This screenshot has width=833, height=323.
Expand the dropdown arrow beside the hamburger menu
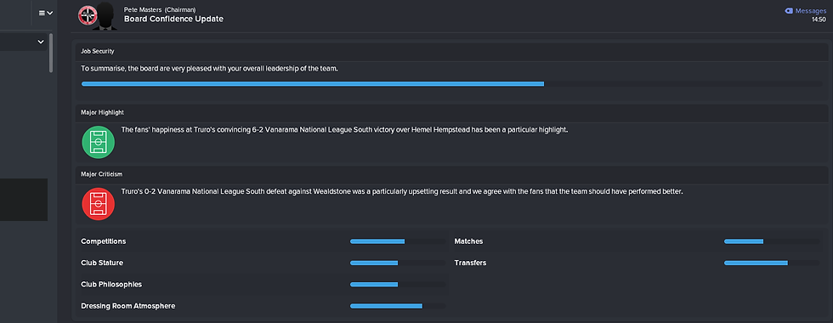(50, 13)
